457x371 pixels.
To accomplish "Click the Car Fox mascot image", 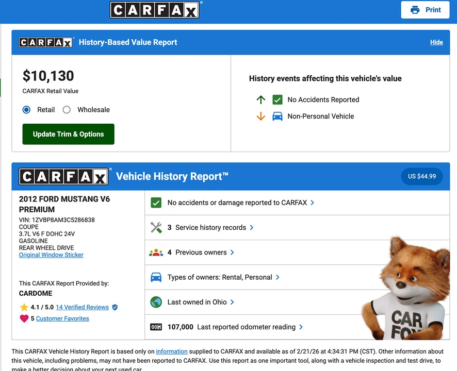I will click(406, 288).
